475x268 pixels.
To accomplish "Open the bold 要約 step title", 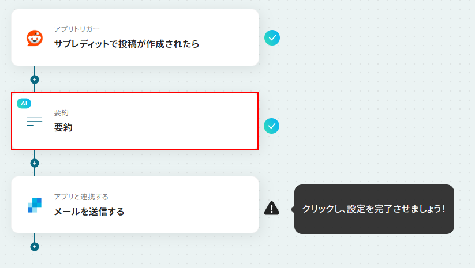I will click(x=63, y=127).
